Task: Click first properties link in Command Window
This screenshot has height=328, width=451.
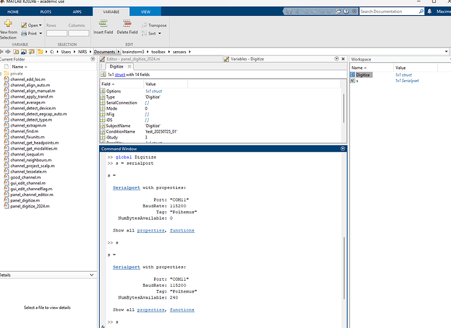Action: pyautogui.click(x=151, y=230)
